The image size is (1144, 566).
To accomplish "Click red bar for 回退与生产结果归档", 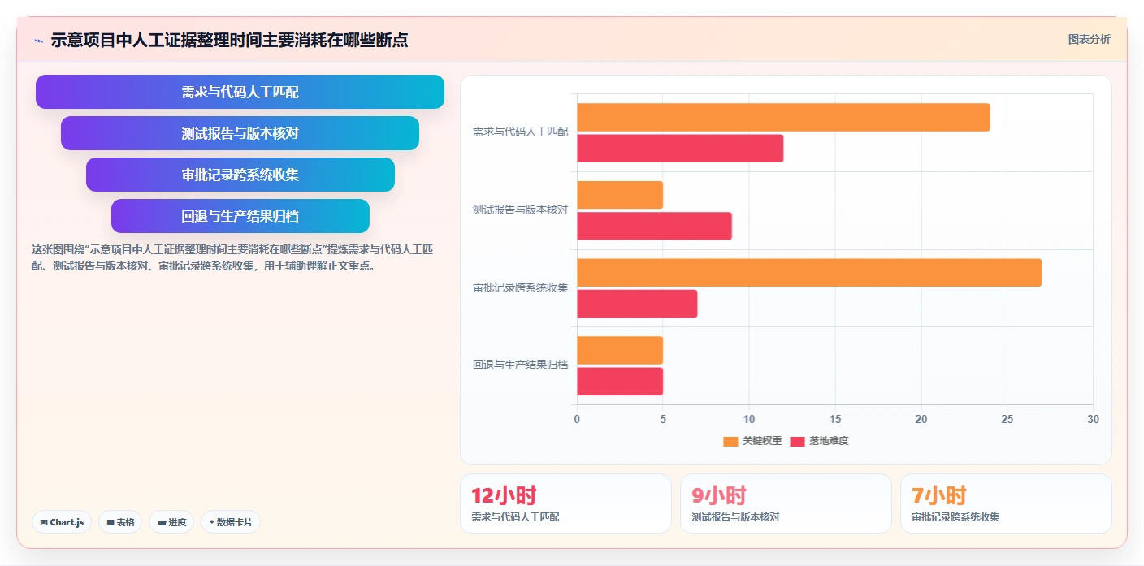I will [620, 382].
